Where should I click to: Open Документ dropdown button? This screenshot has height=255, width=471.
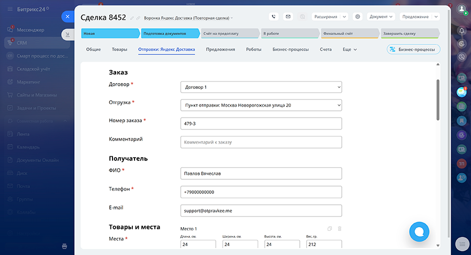click(381, 17)
